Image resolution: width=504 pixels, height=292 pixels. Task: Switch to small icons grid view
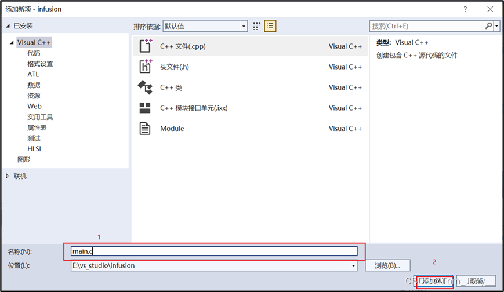(256, 26)
